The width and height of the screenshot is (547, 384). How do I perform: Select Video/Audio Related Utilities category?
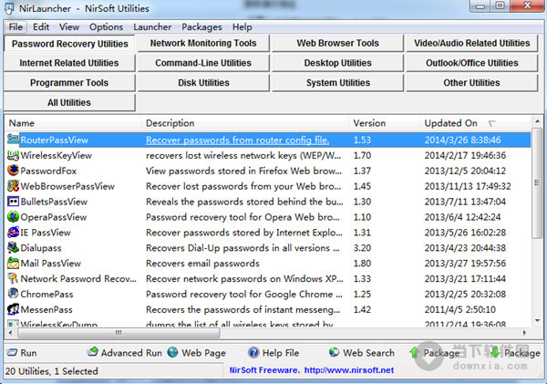(471, 43)
